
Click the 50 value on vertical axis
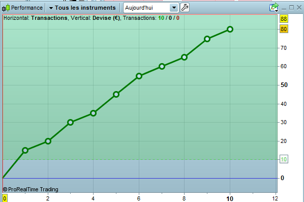coord(284,85)
